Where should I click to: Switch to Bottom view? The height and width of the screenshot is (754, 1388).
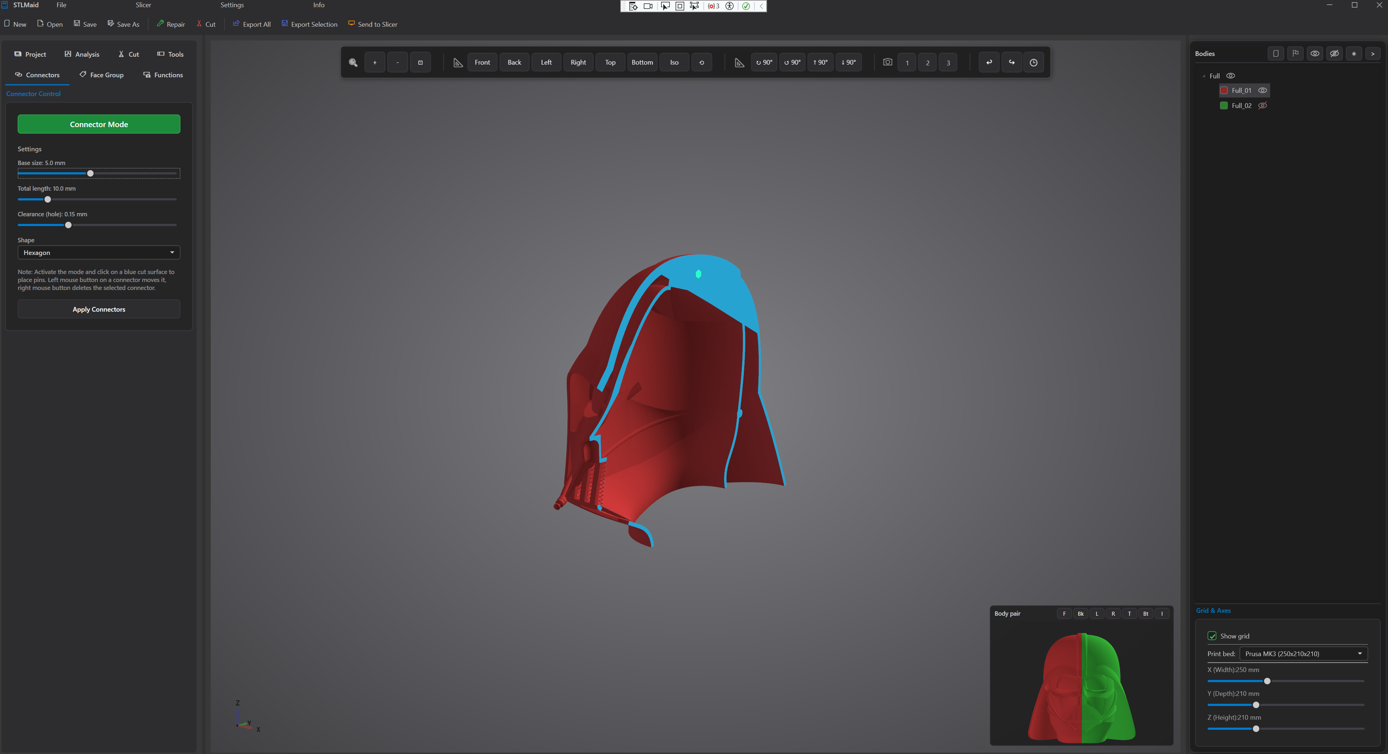click(642, 62)
